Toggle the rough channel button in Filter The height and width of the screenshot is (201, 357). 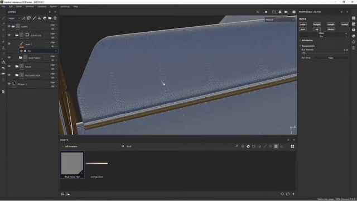(x=331, y=25)
